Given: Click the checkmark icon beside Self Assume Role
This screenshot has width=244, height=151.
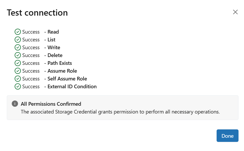Looking at the screenshot, I should 18,79.
